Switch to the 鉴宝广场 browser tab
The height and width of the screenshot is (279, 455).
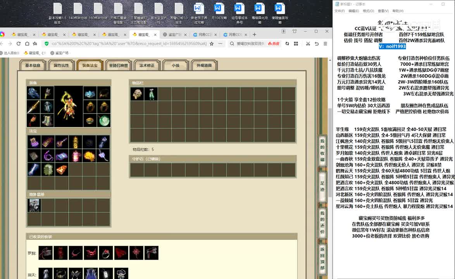click(x=174, y=34)
